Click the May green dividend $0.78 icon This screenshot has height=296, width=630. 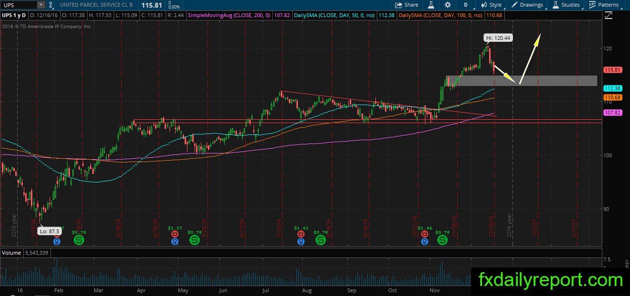coord(194,241)
